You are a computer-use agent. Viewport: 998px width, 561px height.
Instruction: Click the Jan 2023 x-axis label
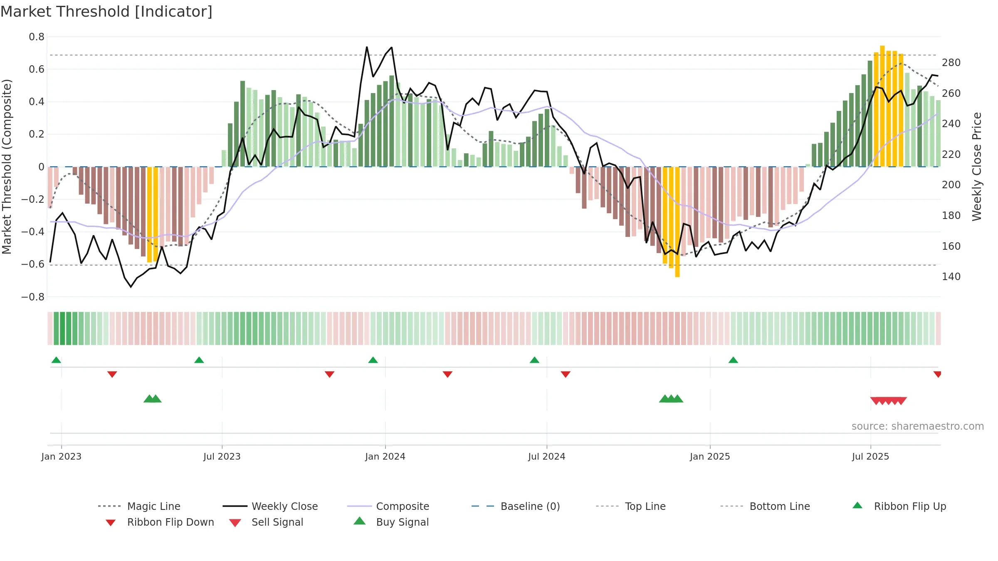pos(62,456)
